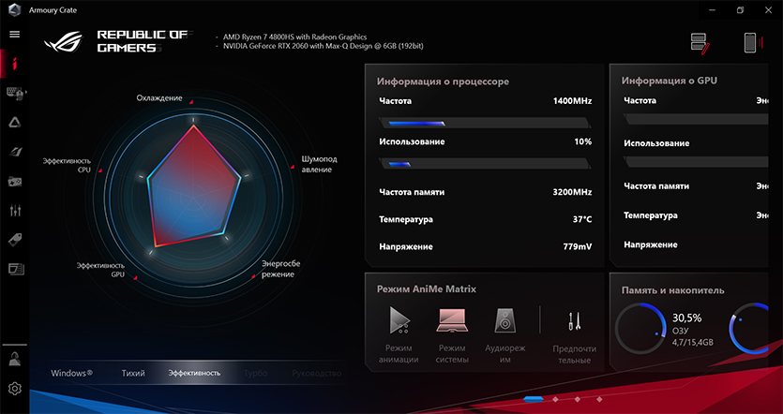Open the Aura triangle icon in sidebar

[x=15, y=122]
